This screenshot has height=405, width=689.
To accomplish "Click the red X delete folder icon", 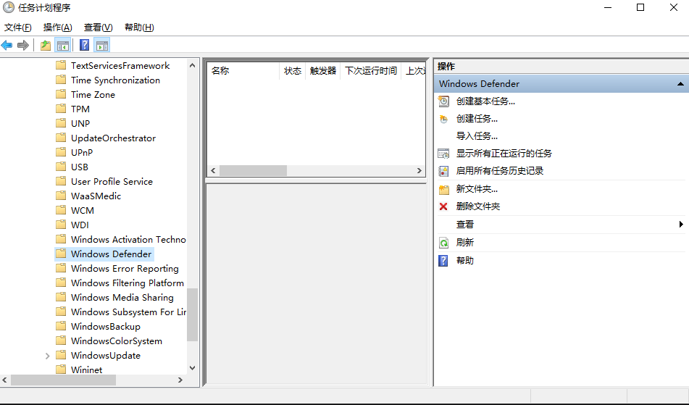I will (443, 206).
